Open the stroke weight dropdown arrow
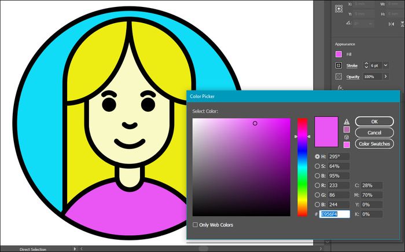405x252 pixels. click(x=386, y=65)
